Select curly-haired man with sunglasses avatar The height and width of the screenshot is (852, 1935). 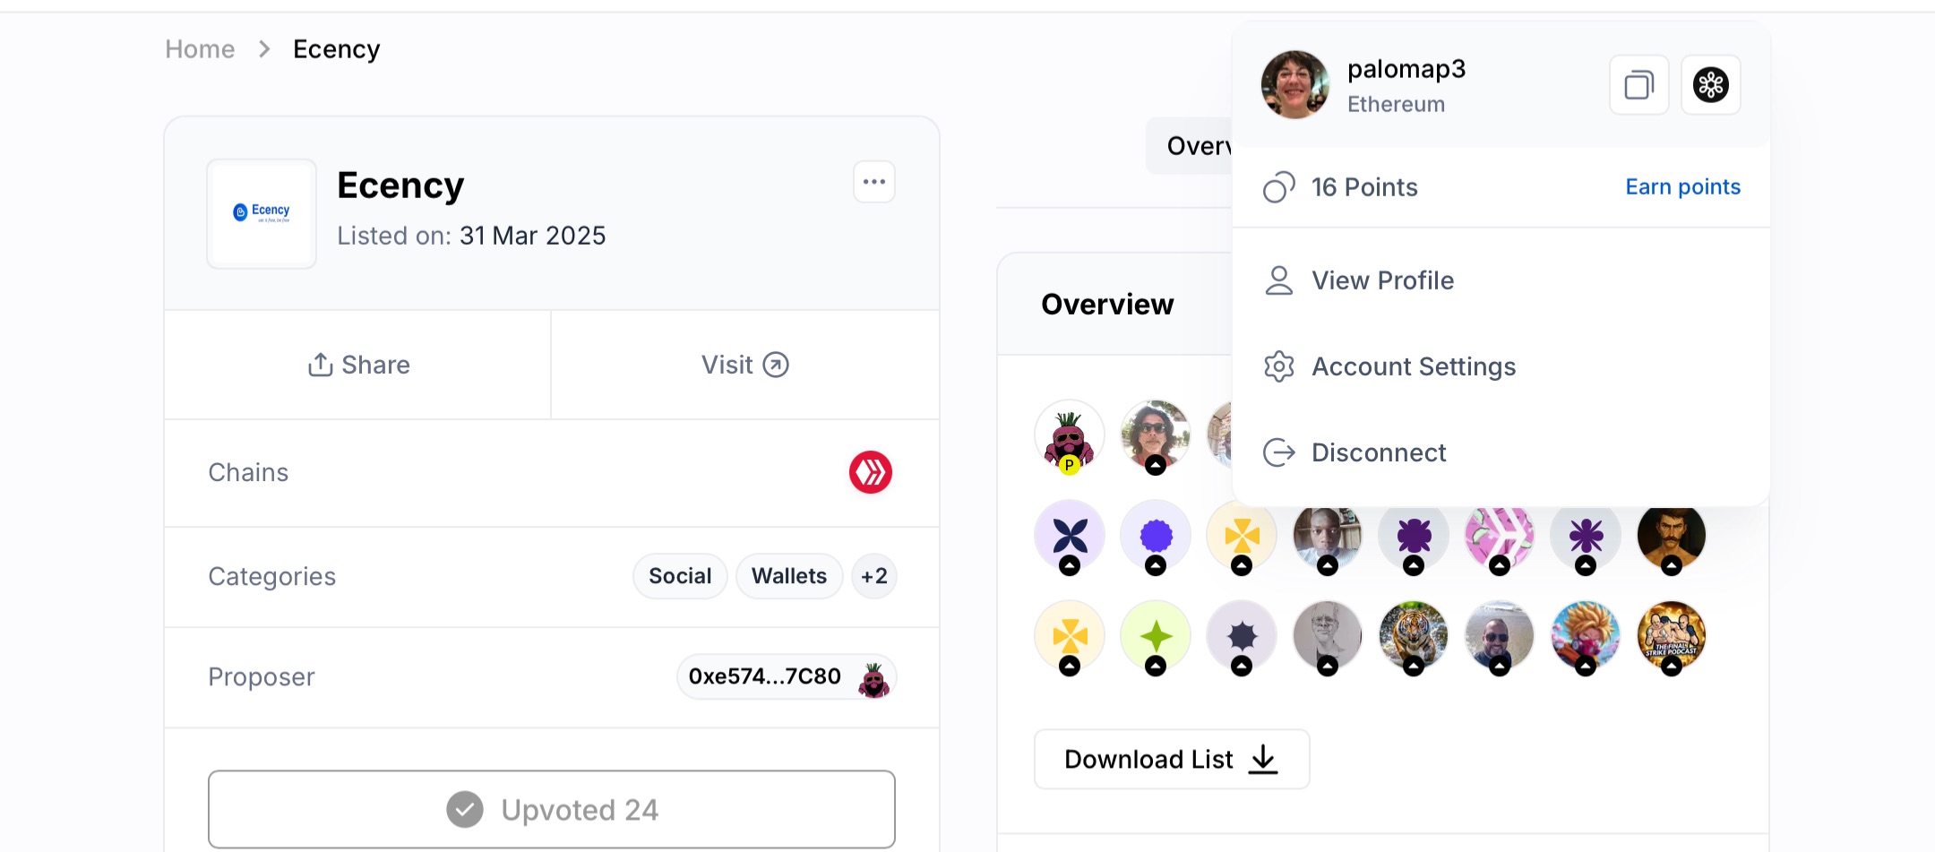pos(1156,436)
